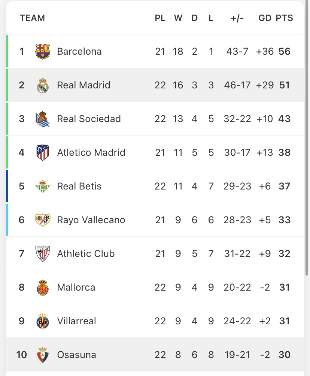Image resolution: width=310 pixels, height=376 pixels.
Task: Select the Atletico Madrid crest
Action: click(42, 153)
